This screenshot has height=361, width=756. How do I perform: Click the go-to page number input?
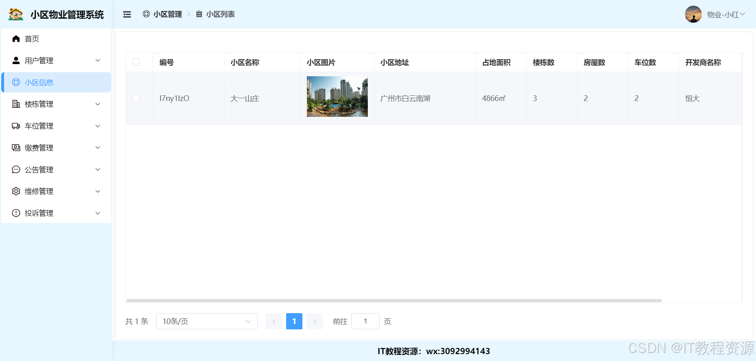tap(365, 321)
